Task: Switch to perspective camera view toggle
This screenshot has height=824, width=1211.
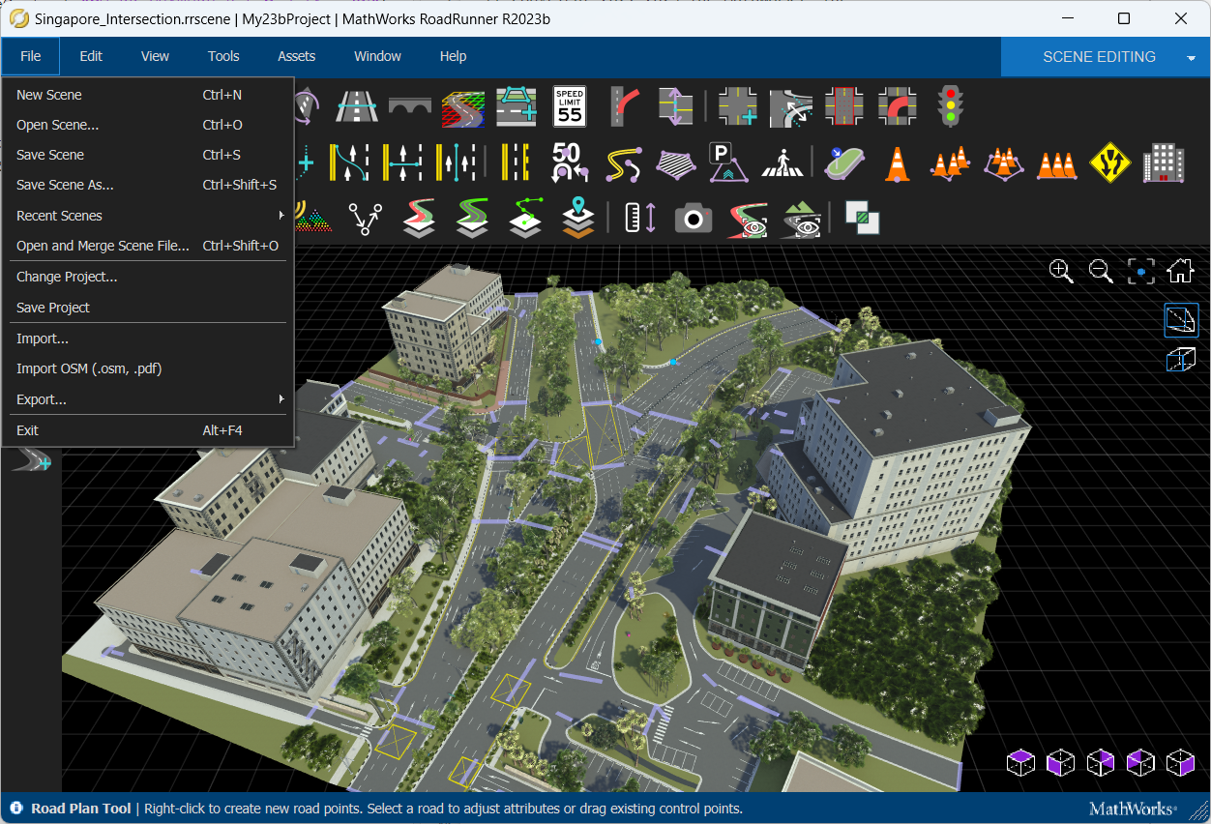Action: 1181,320
